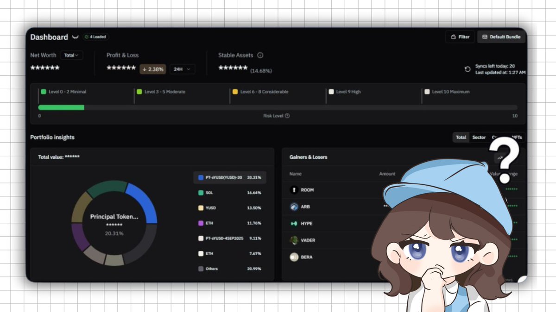Click the purple swatch beside ETH 11.76%
The width and height of the screenshot is (556, 312).
click(x=201, y=223)
